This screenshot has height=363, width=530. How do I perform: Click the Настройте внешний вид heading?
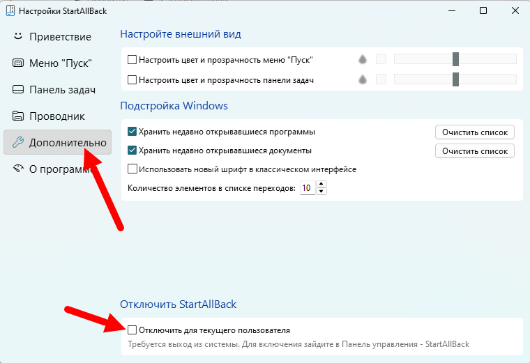[181, 34]
